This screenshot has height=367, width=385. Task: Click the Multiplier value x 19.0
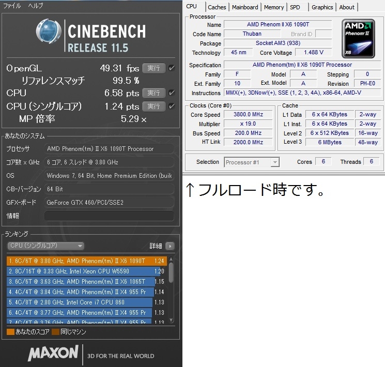click(248, 124)
